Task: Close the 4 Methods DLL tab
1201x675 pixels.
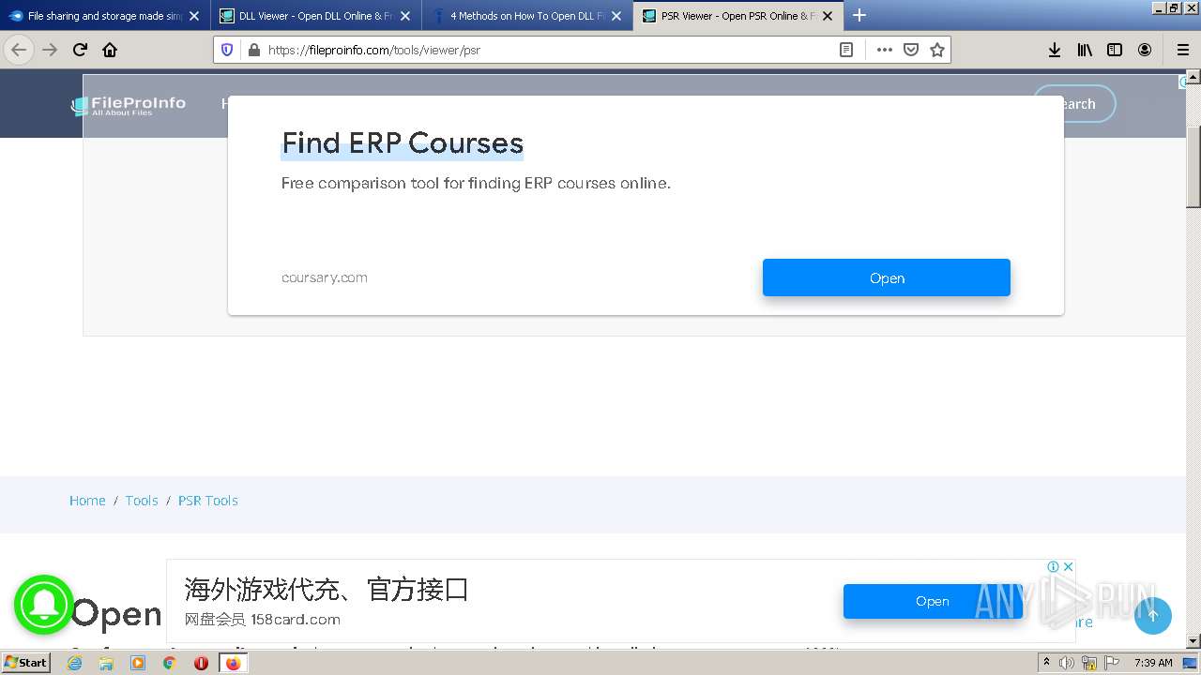Action: 616,16
